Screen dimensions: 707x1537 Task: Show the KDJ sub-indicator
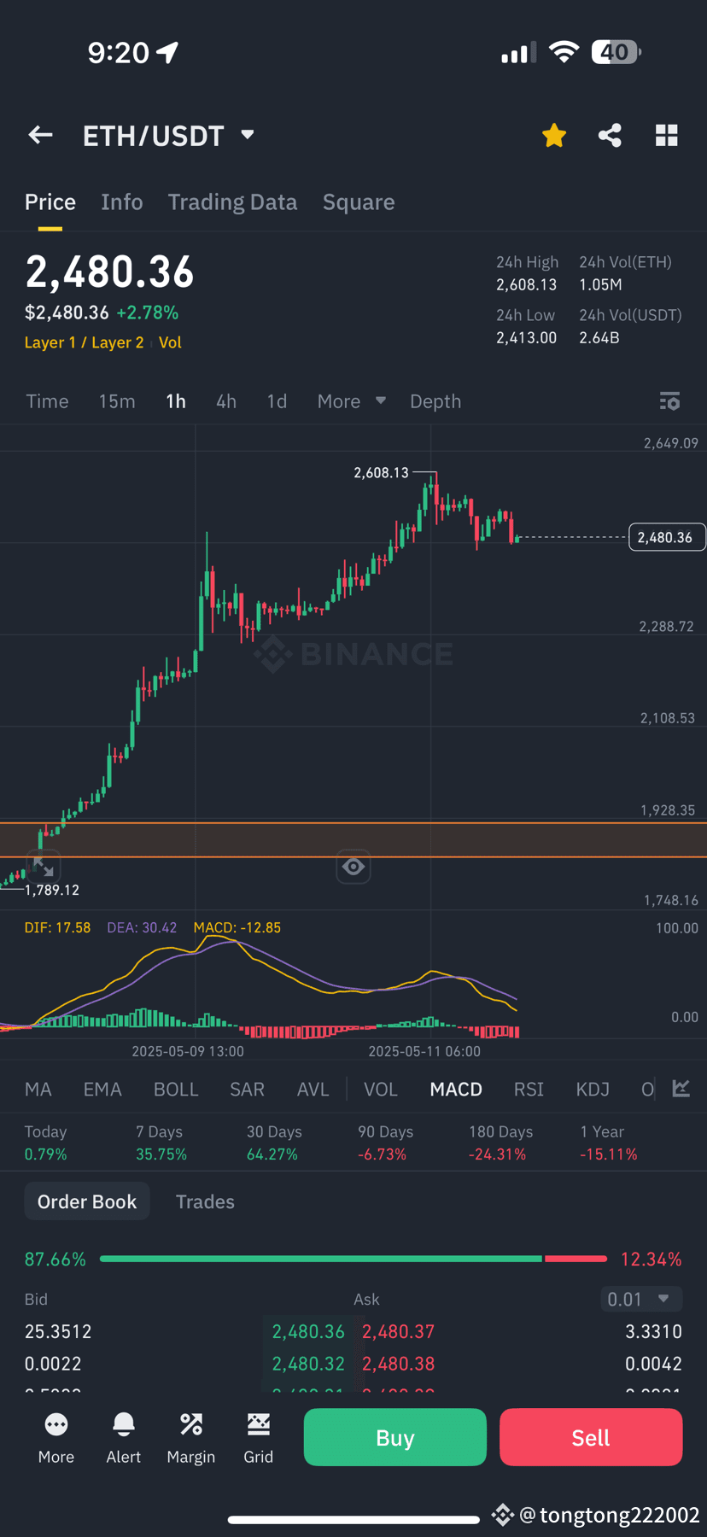click(x=593, y=1090)
